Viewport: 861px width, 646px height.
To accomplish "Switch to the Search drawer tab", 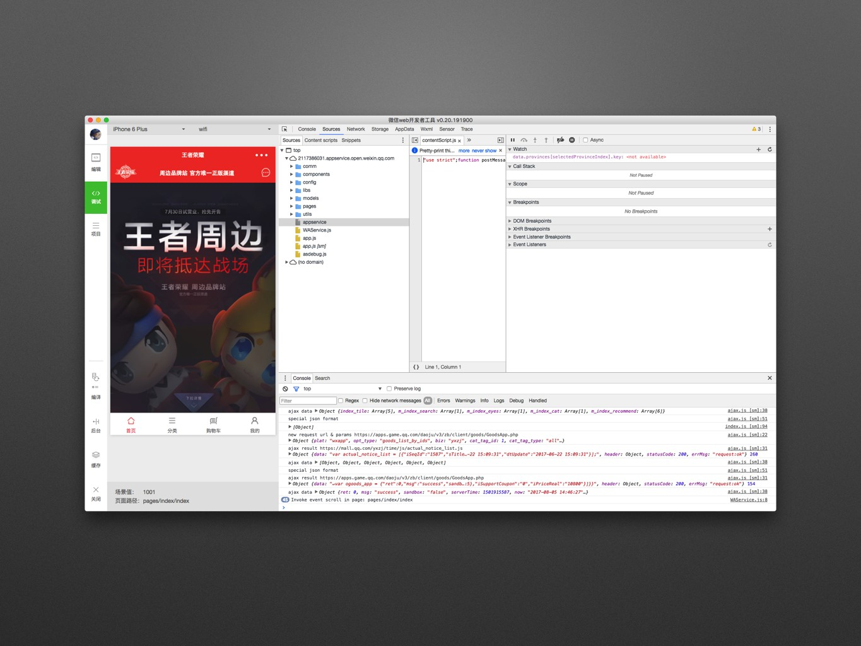I will [x=322, y=378].
